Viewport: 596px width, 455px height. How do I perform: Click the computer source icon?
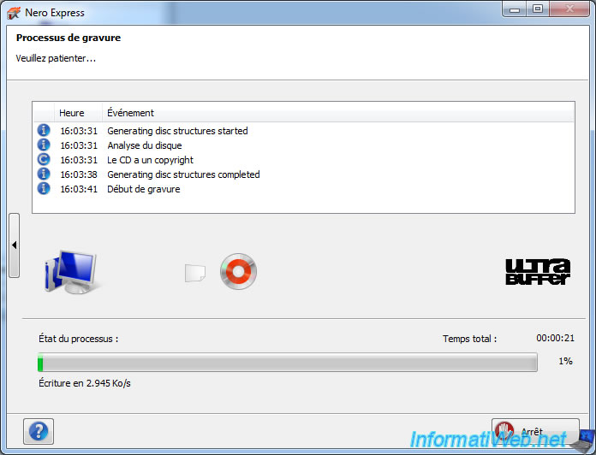[71, 272]
